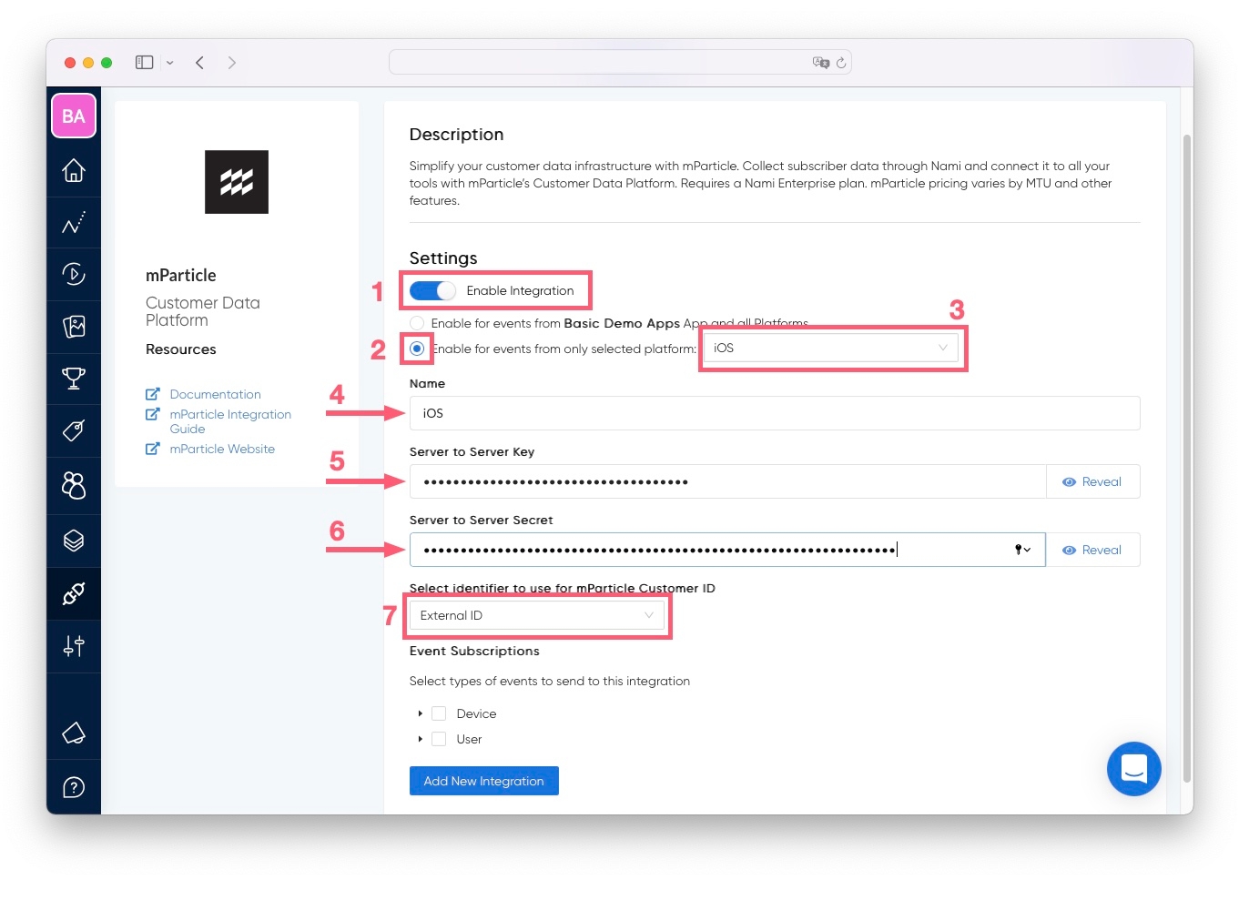Click the Add New Integration button

click(484, 781)
